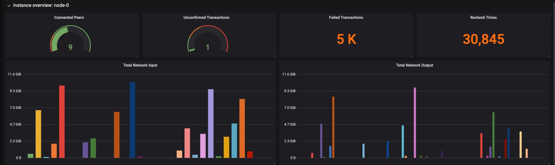Viewport: 555px width, 165px height.
Task: Grab the Recheck Times panel corner resize handle
Action: pos(549,56)
